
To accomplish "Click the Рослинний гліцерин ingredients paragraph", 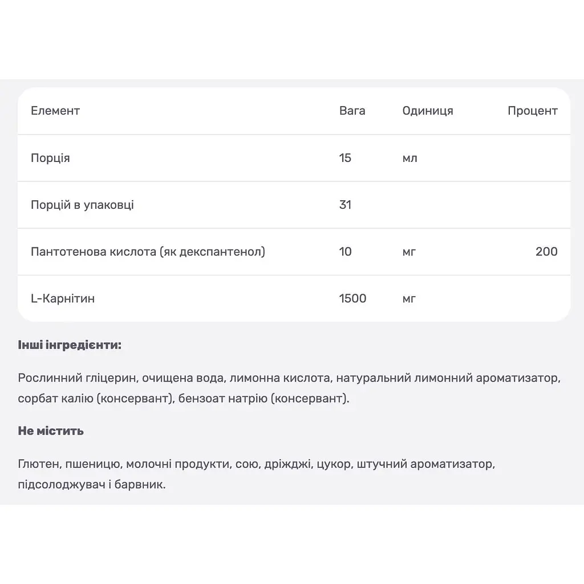I will pyautogui.click(x=289, y=388).
